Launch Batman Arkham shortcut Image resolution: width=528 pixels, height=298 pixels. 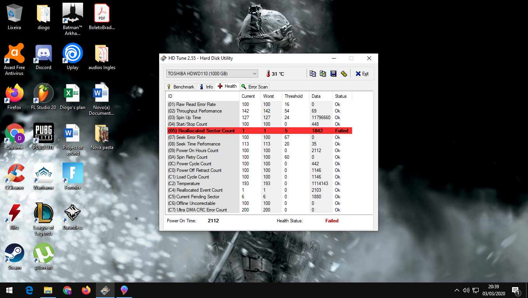click(x=73, y=19)
